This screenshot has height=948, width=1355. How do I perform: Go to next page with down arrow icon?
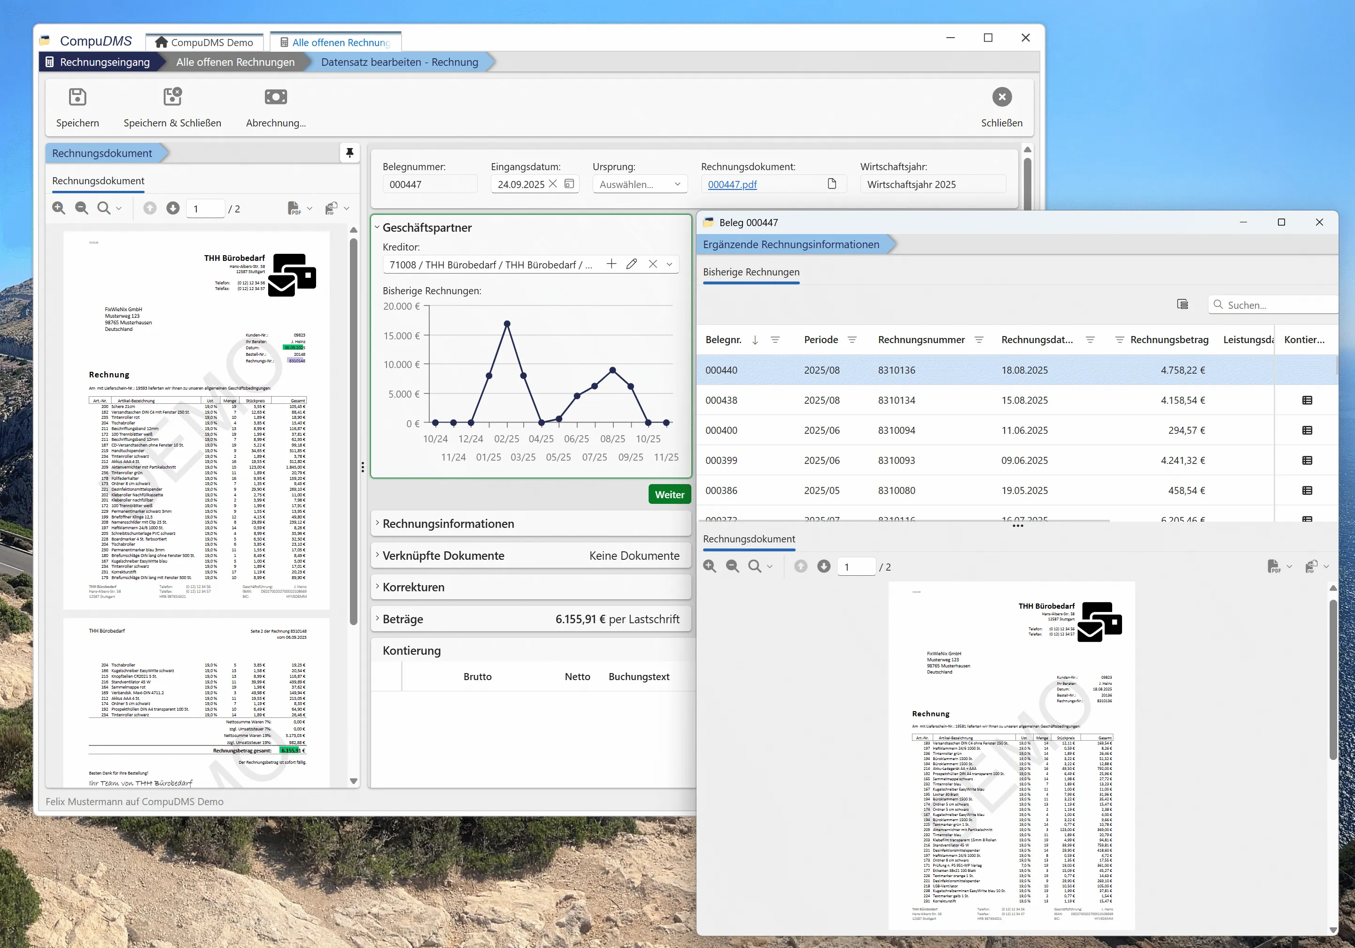coord(173,208)
